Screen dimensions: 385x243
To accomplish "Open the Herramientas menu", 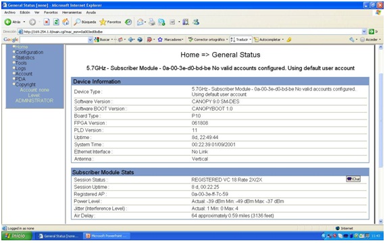I will (72, 12).
